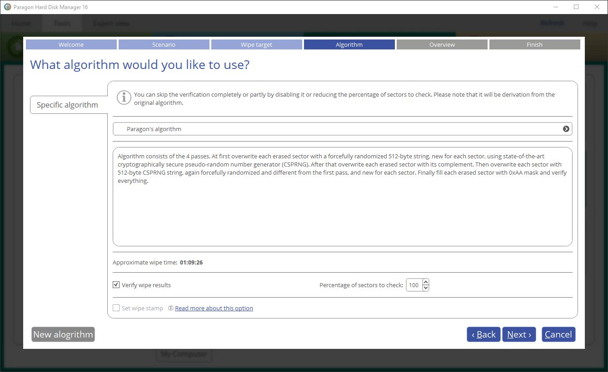Jump to the Finish wizard step

[534, 44]
